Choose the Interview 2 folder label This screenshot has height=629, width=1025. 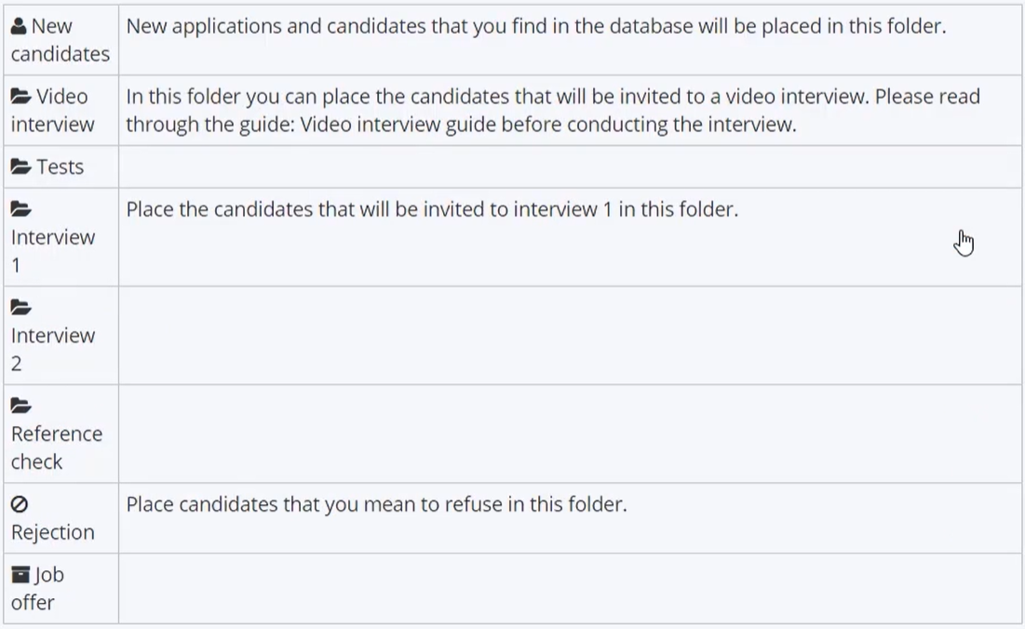click(x=53, y=350)
